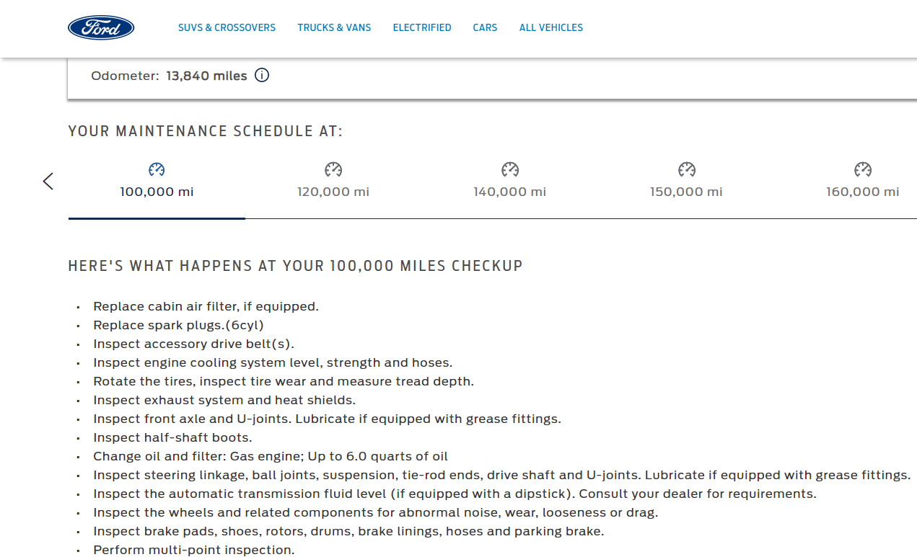Click the Ford oval logo
The width and height of the screenshot is (917, 557).
tap(101, 27)
